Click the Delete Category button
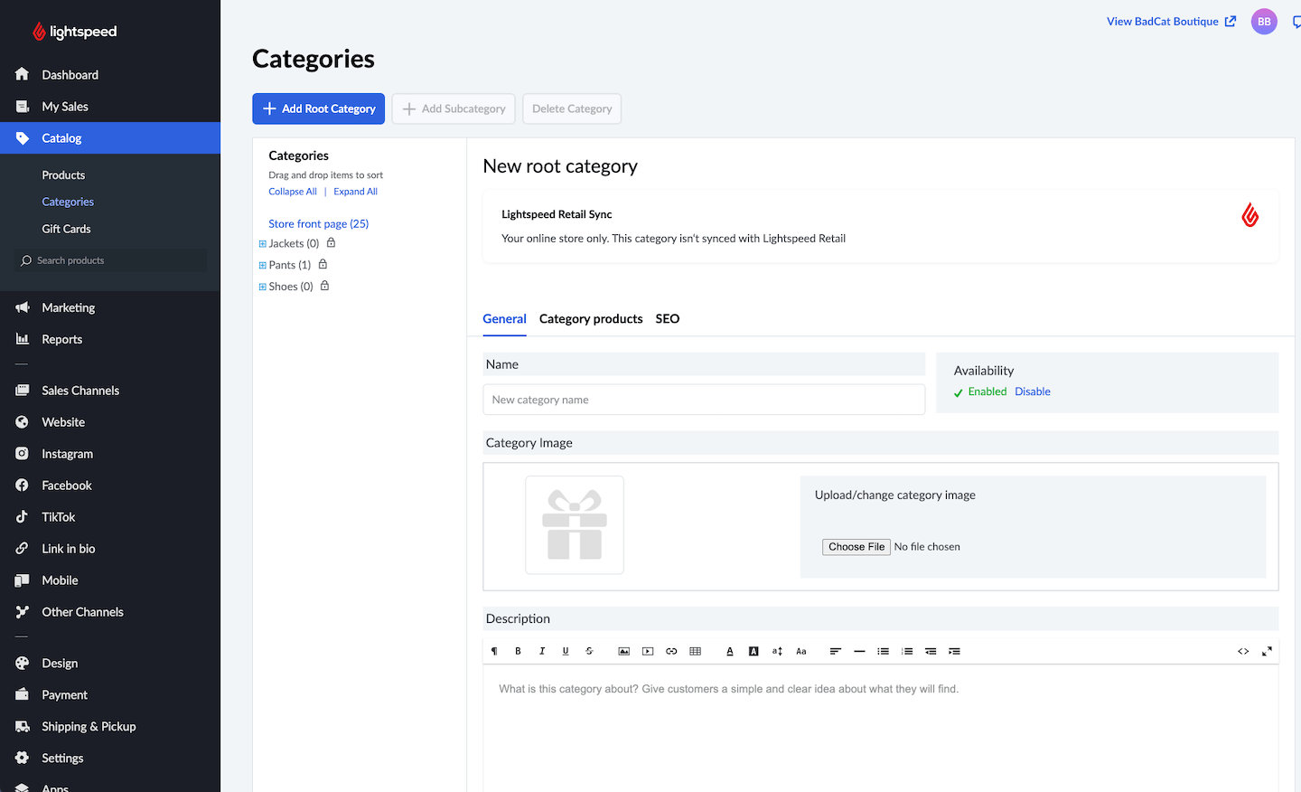The height and width of the screenshot is (792, 1301). 572,108
